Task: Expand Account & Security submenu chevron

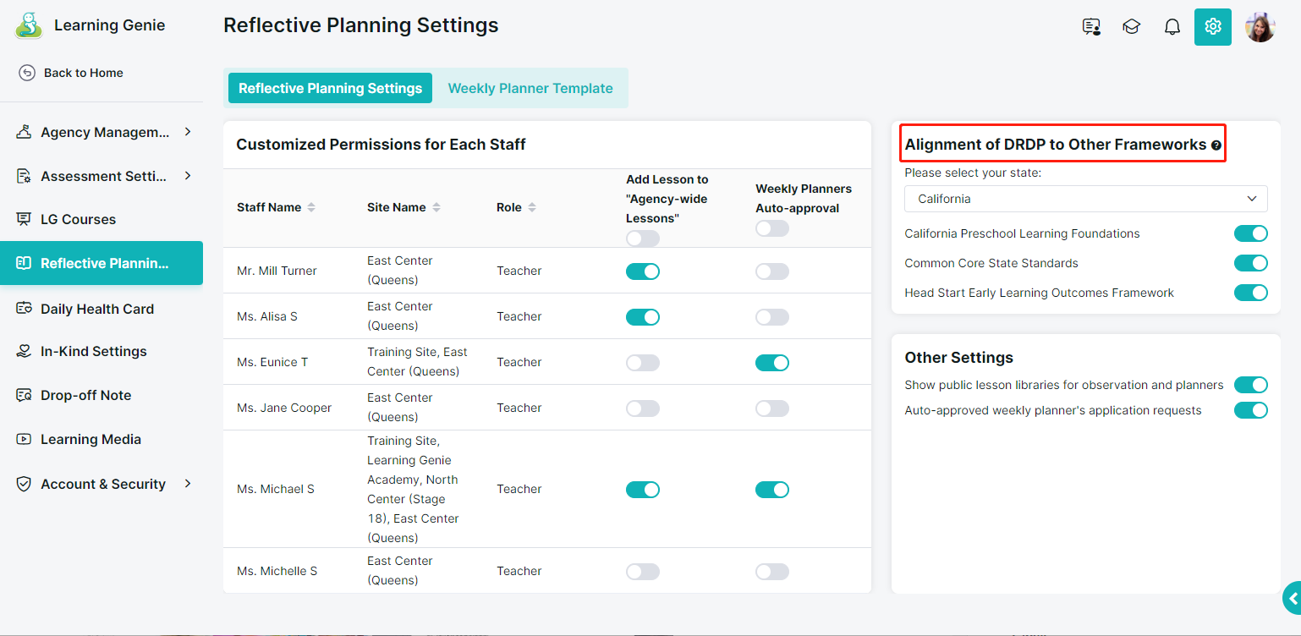Action: 188,484
